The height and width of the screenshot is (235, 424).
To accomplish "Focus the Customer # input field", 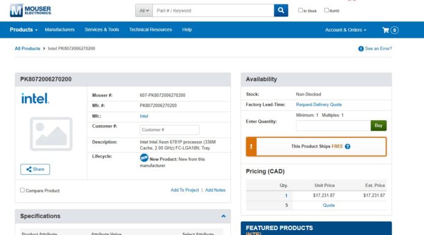I will [169, 130].
